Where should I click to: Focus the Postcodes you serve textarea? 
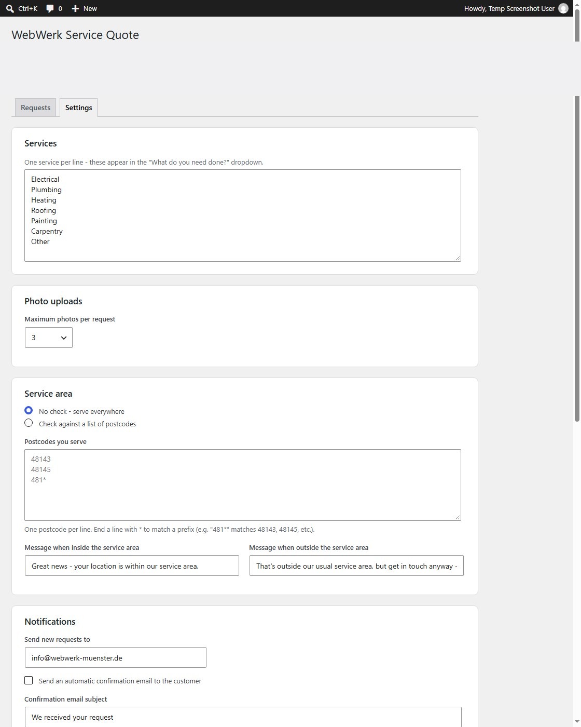[x=243, y=485]
